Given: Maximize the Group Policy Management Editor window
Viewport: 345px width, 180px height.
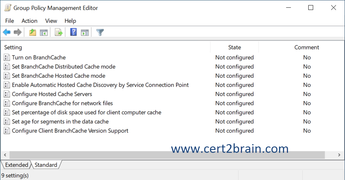Looking at the screenshot, I should point(311,8).
